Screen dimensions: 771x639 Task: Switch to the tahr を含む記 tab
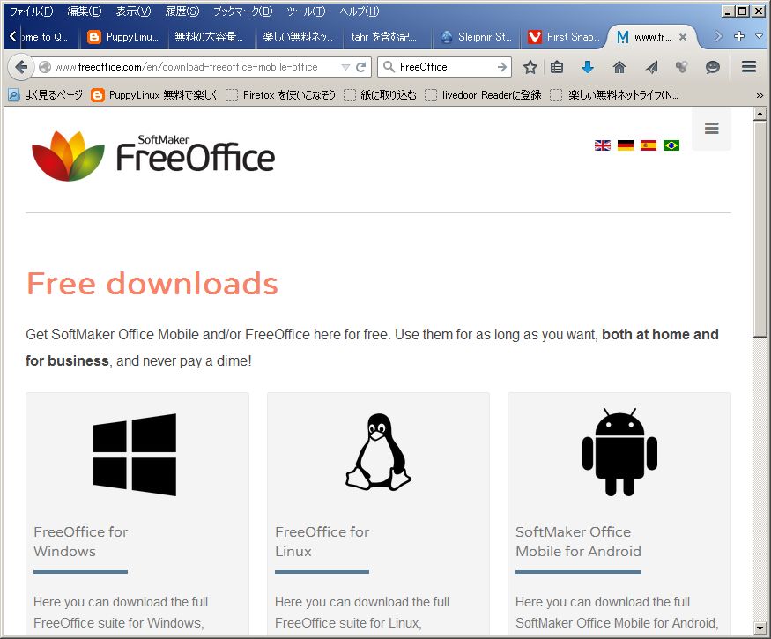coord(387,37)
